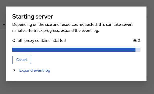This screenshot has height=94, width=154.
Task: Click the dropdown caret behind the dialog
Action: [x=4, y=25]
